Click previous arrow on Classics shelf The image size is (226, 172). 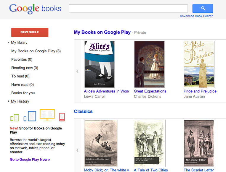[77, 150]
